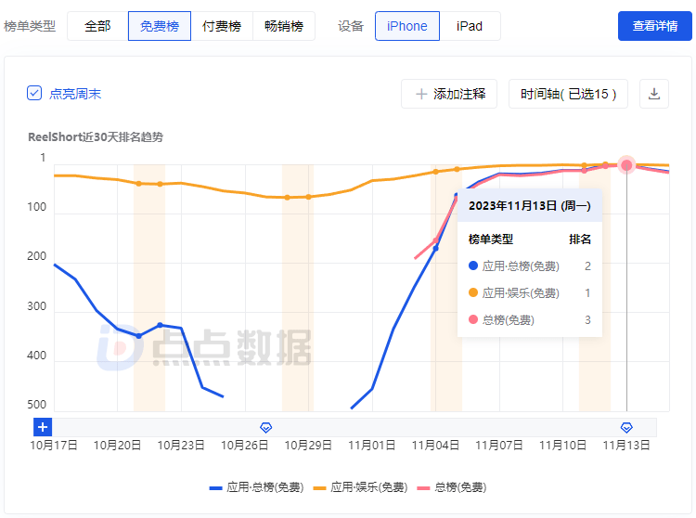Click the download chart icon
The width and height of the screenshot is (696, 518).
tap(654, 94)
